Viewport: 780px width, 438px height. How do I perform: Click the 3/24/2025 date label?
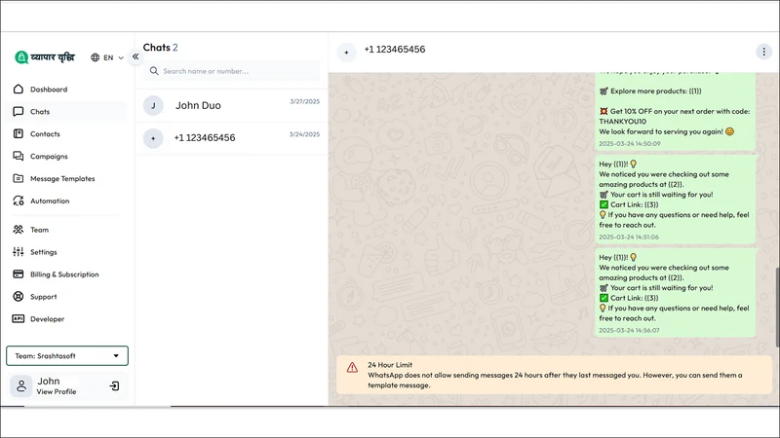[304, 134]
